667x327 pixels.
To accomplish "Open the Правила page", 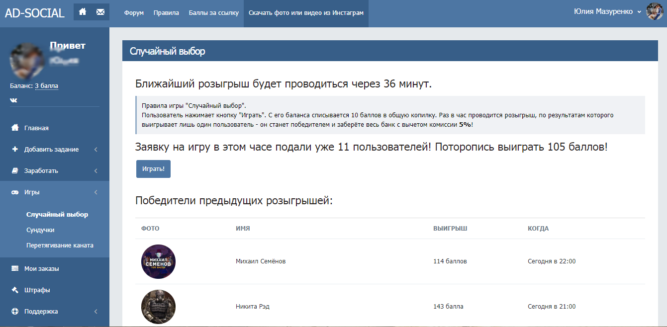I will pyautogui.click(x=166, y=13).
